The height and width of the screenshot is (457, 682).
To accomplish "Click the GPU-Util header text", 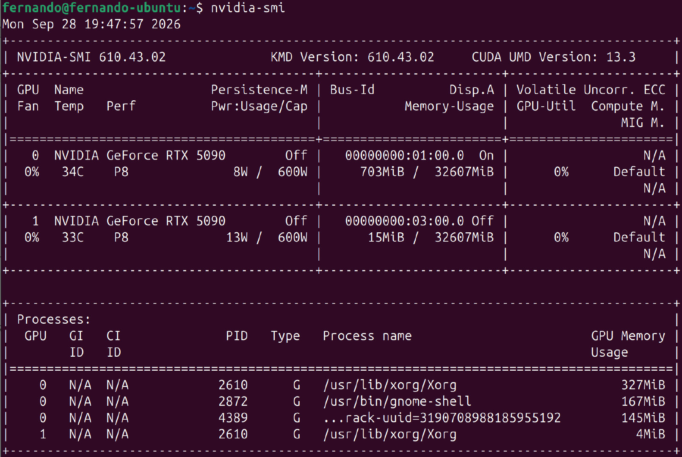I will tap(546, 106).
